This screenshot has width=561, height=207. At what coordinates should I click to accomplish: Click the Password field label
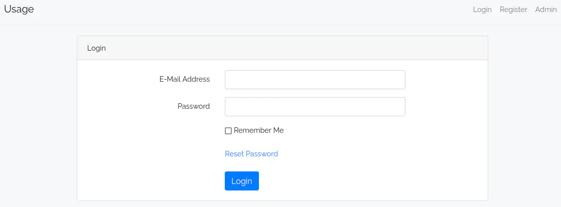(193, 106)
